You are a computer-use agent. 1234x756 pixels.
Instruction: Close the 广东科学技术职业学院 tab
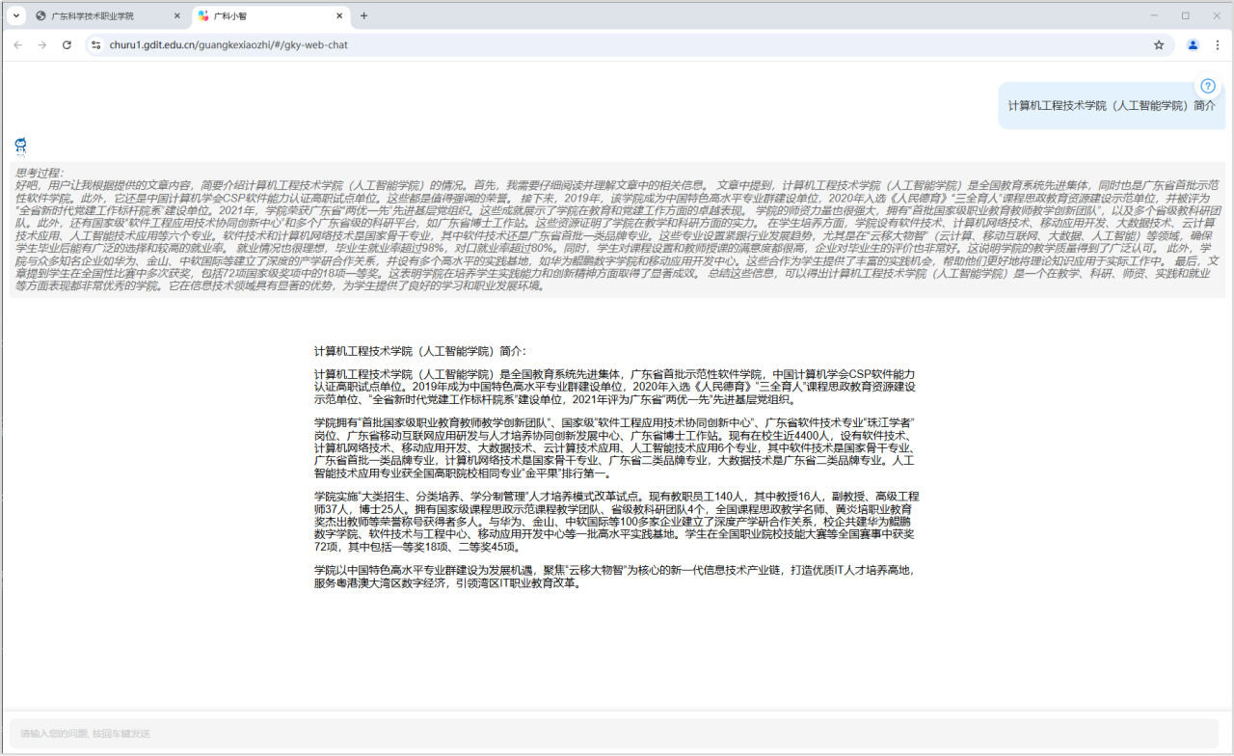click(x=176, y=16)
